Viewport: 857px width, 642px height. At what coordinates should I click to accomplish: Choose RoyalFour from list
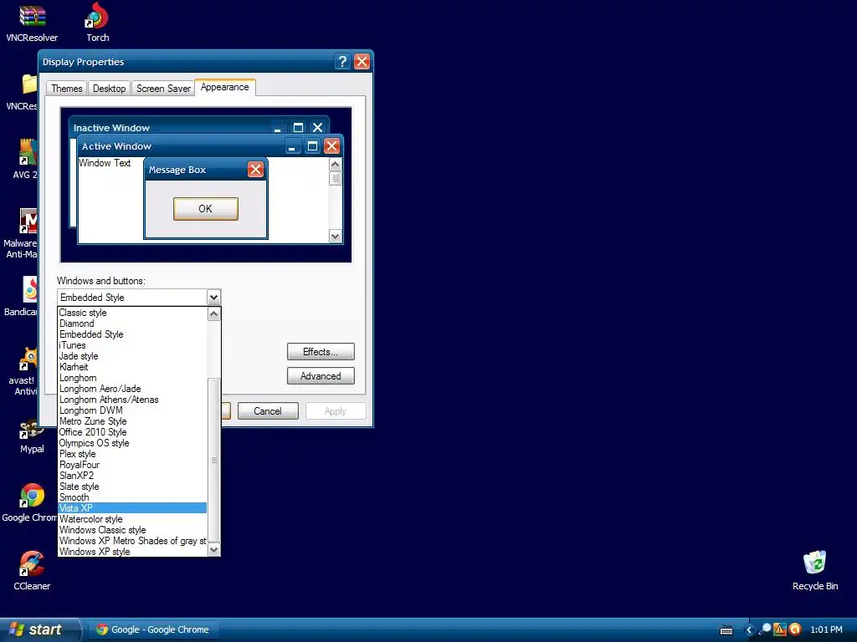(132, 465)
